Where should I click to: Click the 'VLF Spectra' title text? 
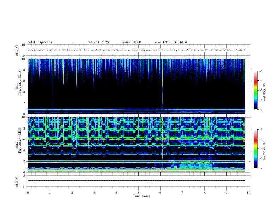pos(40,42)
